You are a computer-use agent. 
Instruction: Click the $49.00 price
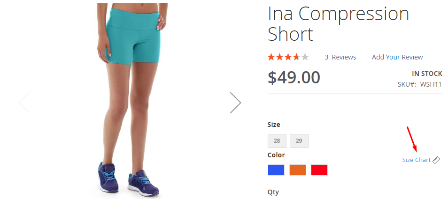coord(294,77)
